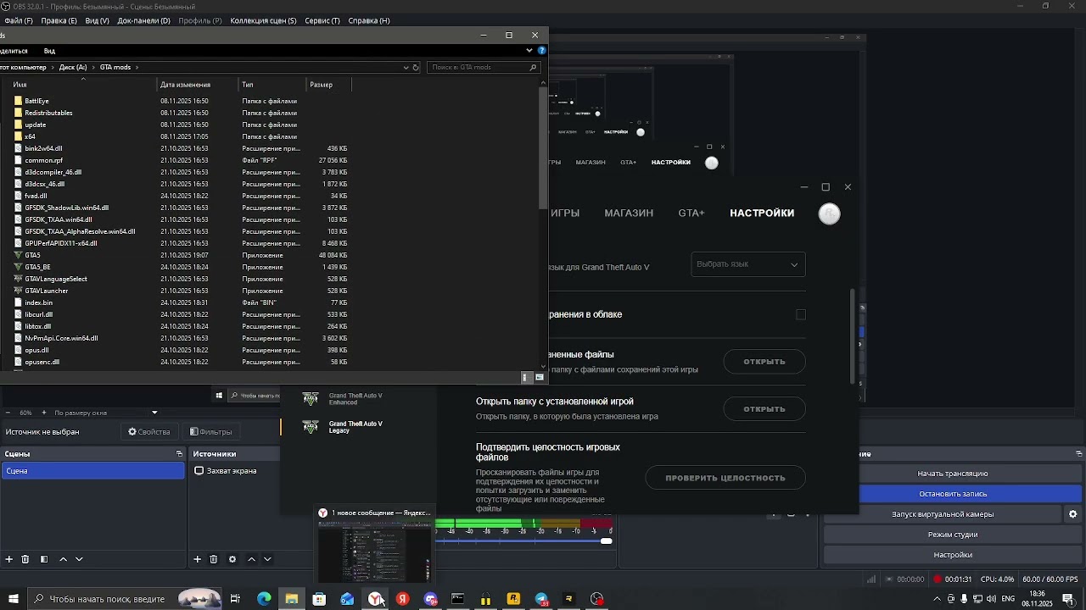
Task: Remove selected source with trash icon
Action: click(x=214, y=559)
